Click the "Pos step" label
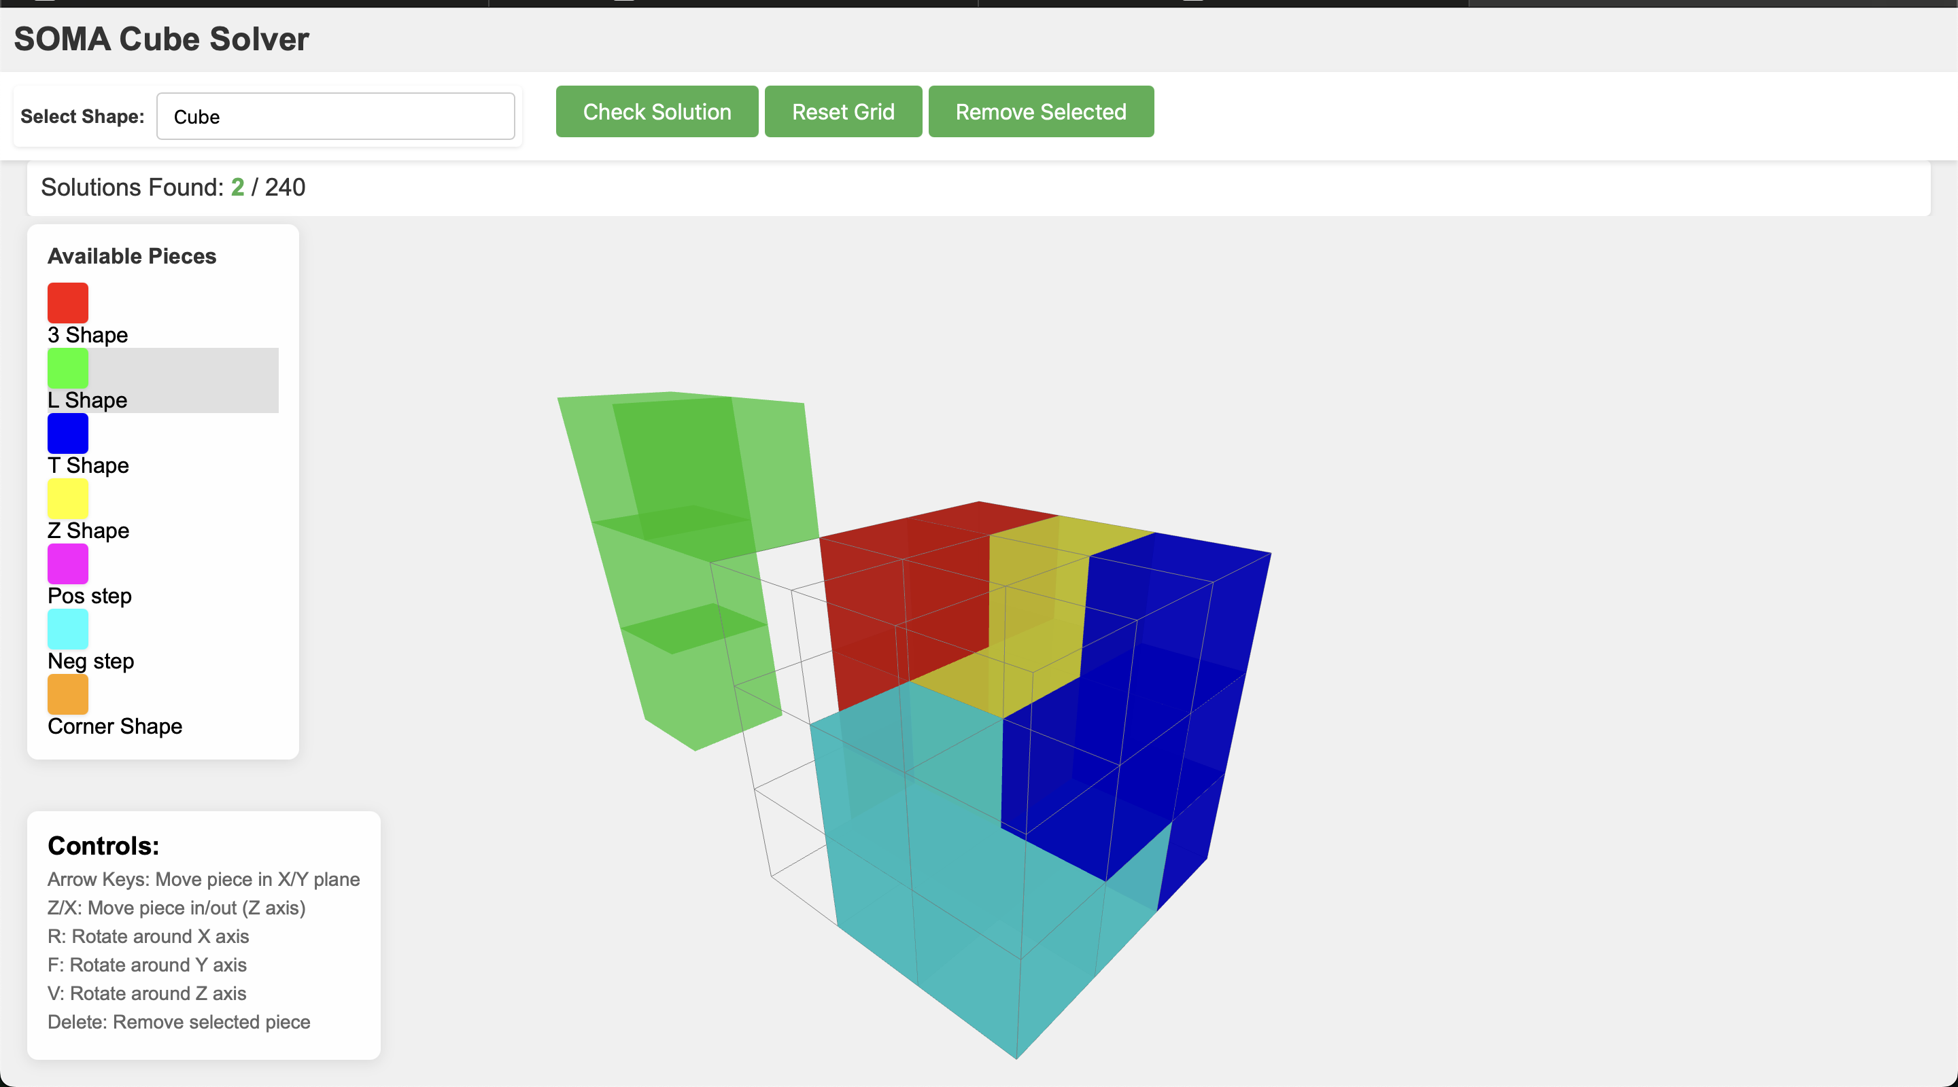The height and width of the screenshot is (1087, 1958). point(90,596)
